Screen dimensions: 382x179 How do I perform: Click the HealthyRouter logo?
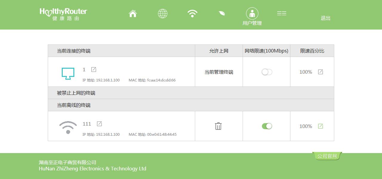pyautogui.click(x=63, y=14)
